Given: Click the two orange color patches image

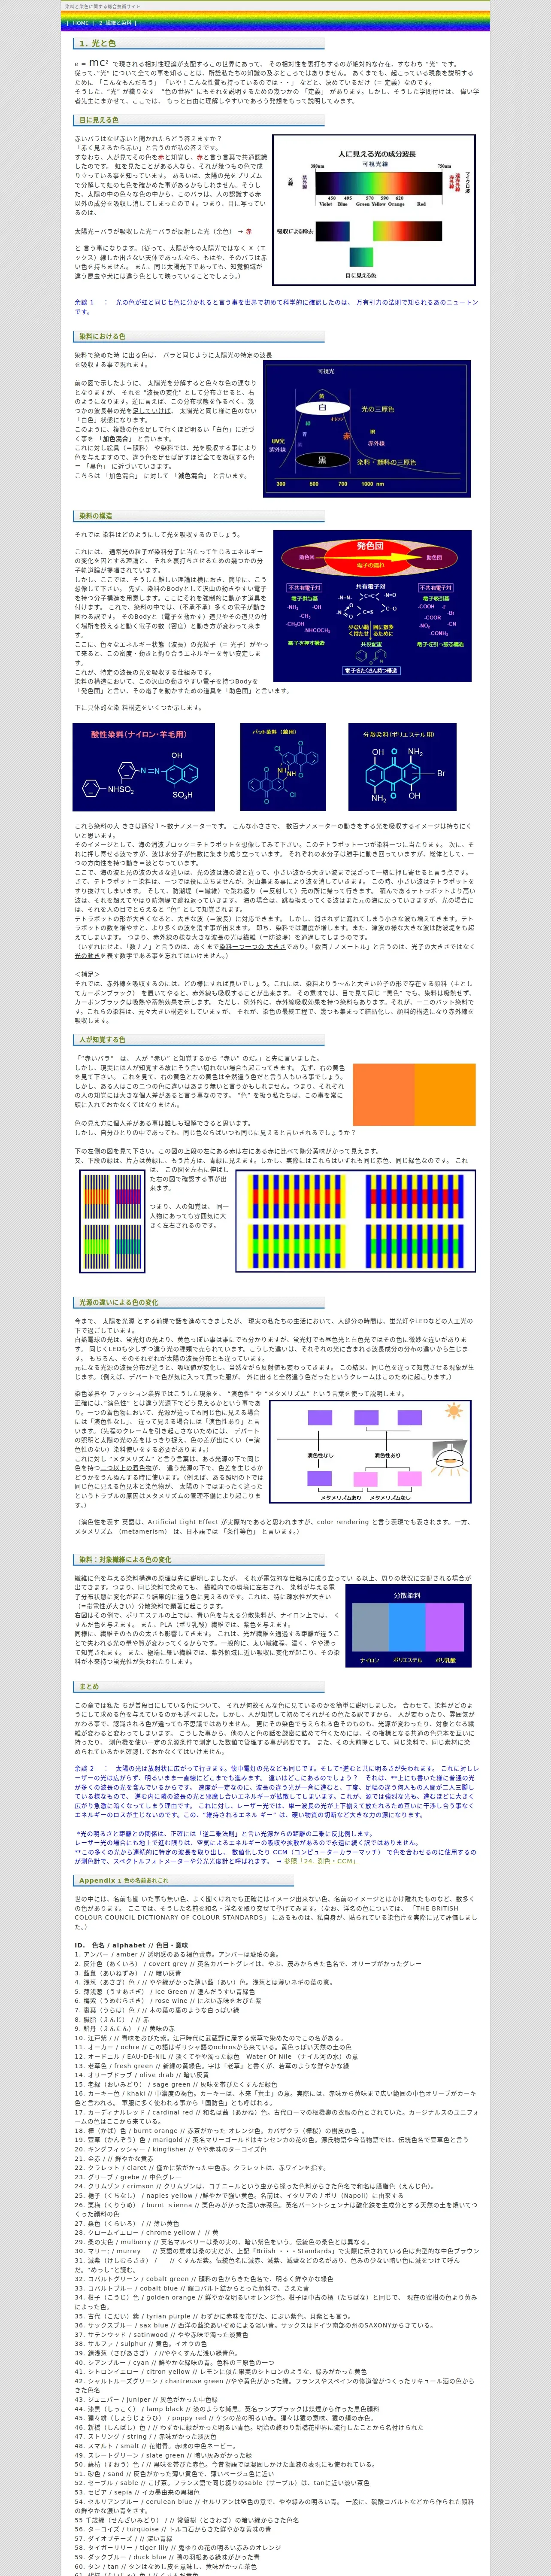Looking at the screenshot, I should (x=415, y=1095).
